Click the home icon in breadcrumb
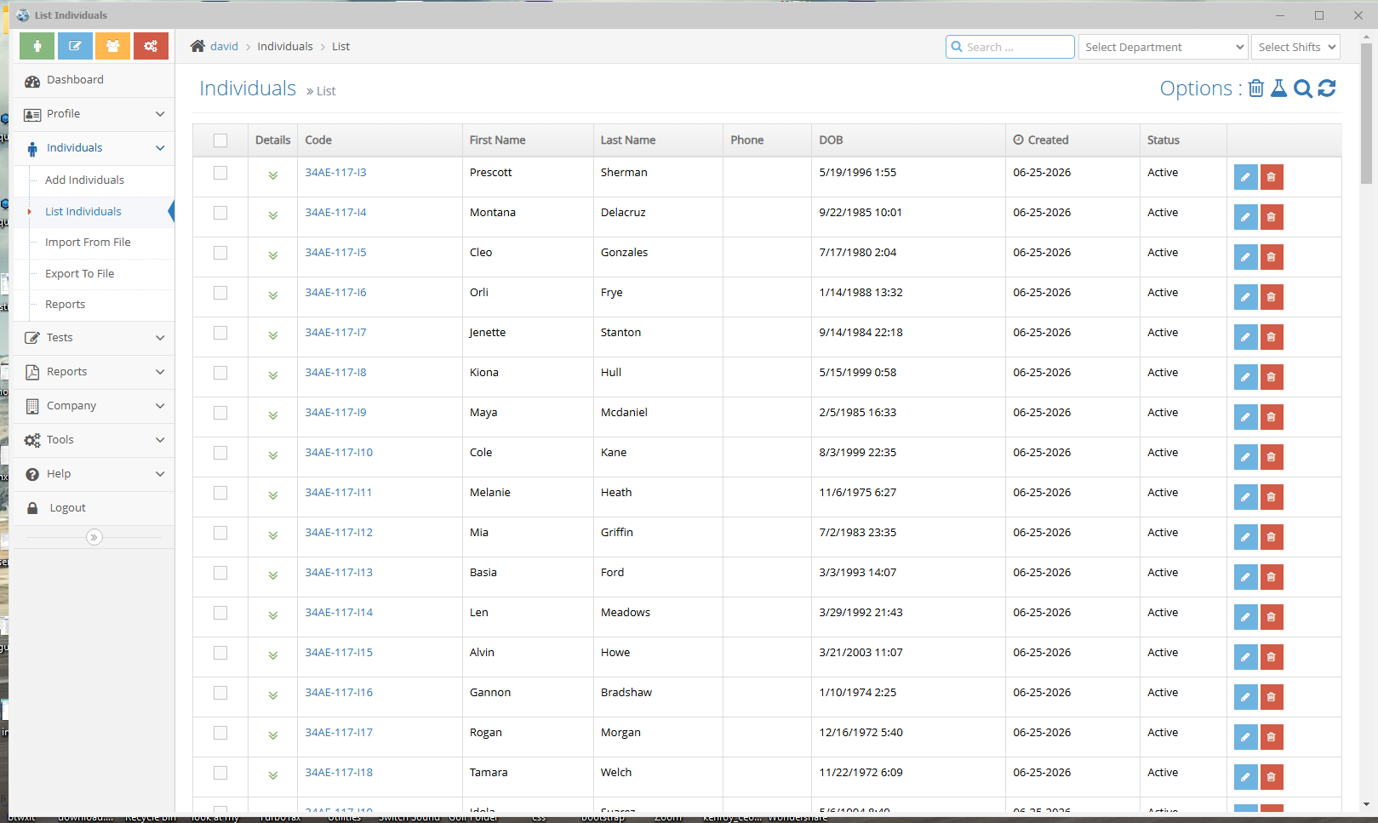 (x=197, y=46)
